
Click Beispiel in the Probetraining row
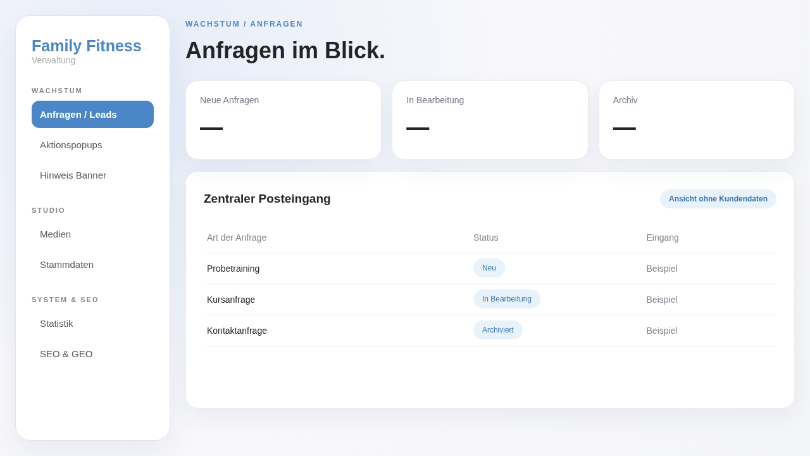pos(662,269)
